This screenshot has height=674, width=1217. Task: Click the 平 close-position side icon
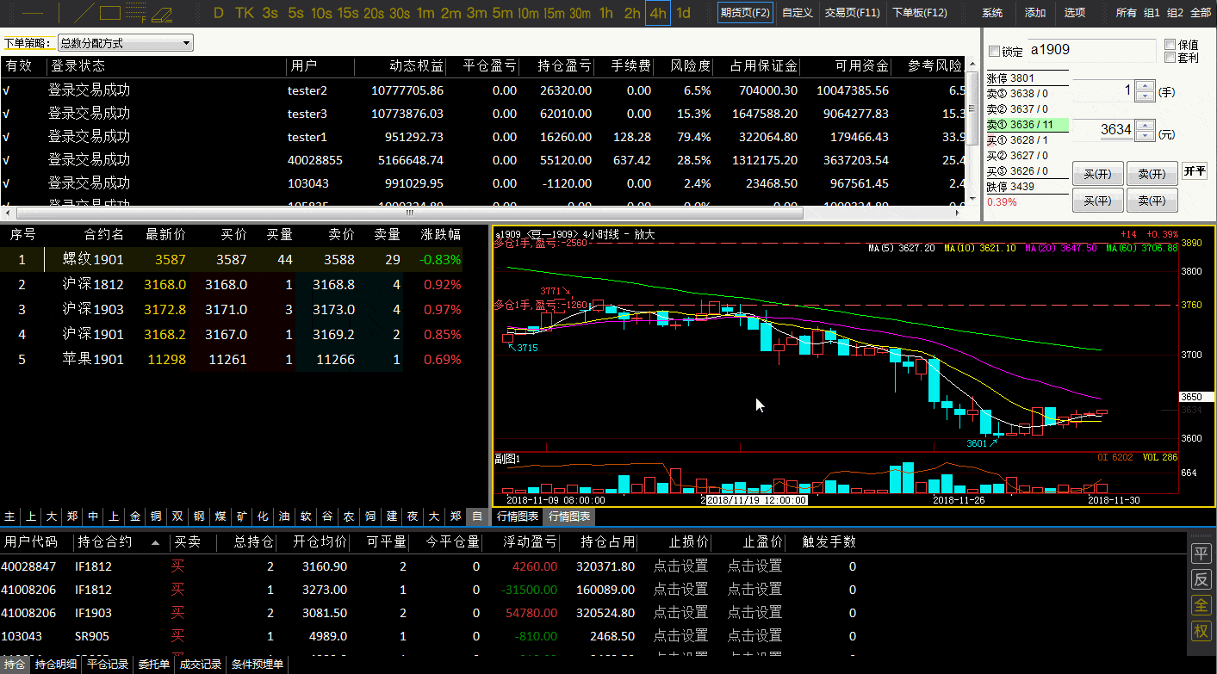click(x=1201, y=553)
